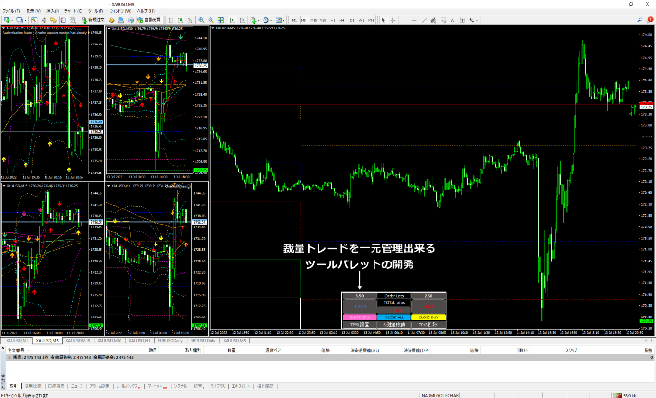Click the red notification alert icon
The width and height of the screenshot is (656, 398).
point(650,20)
